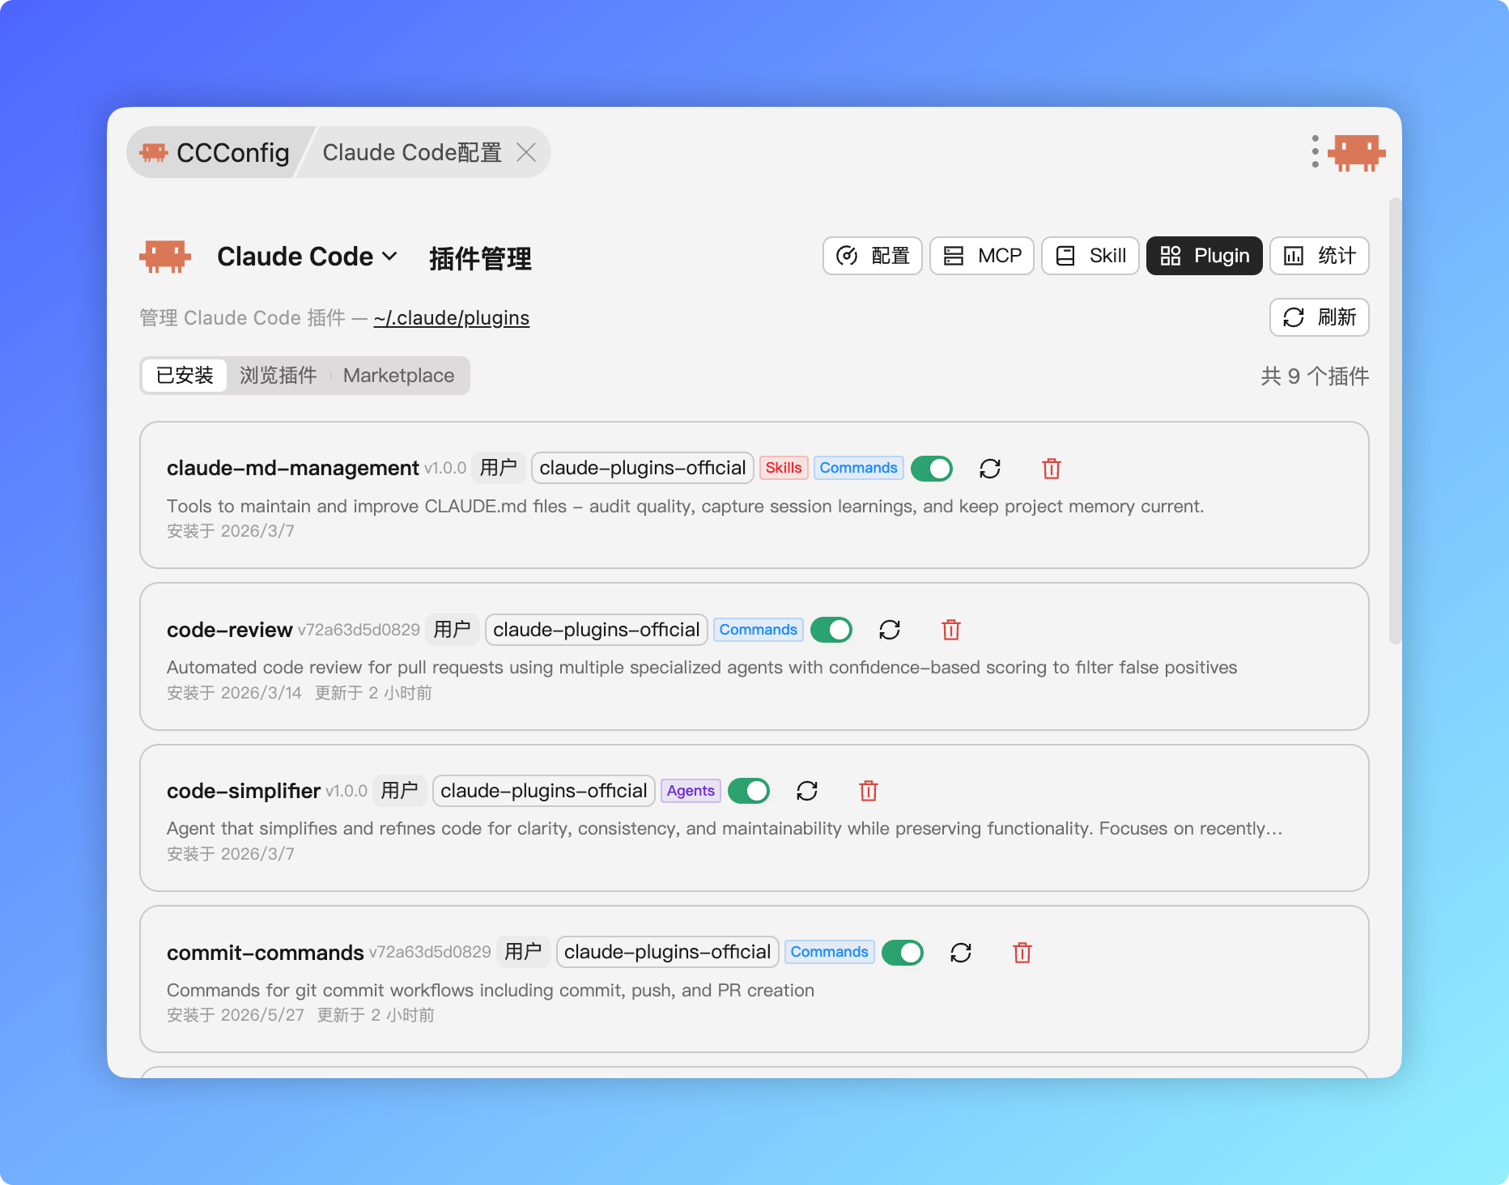Delete the code-review plugin
The image size is (1509, 1185).
[951, 630]
